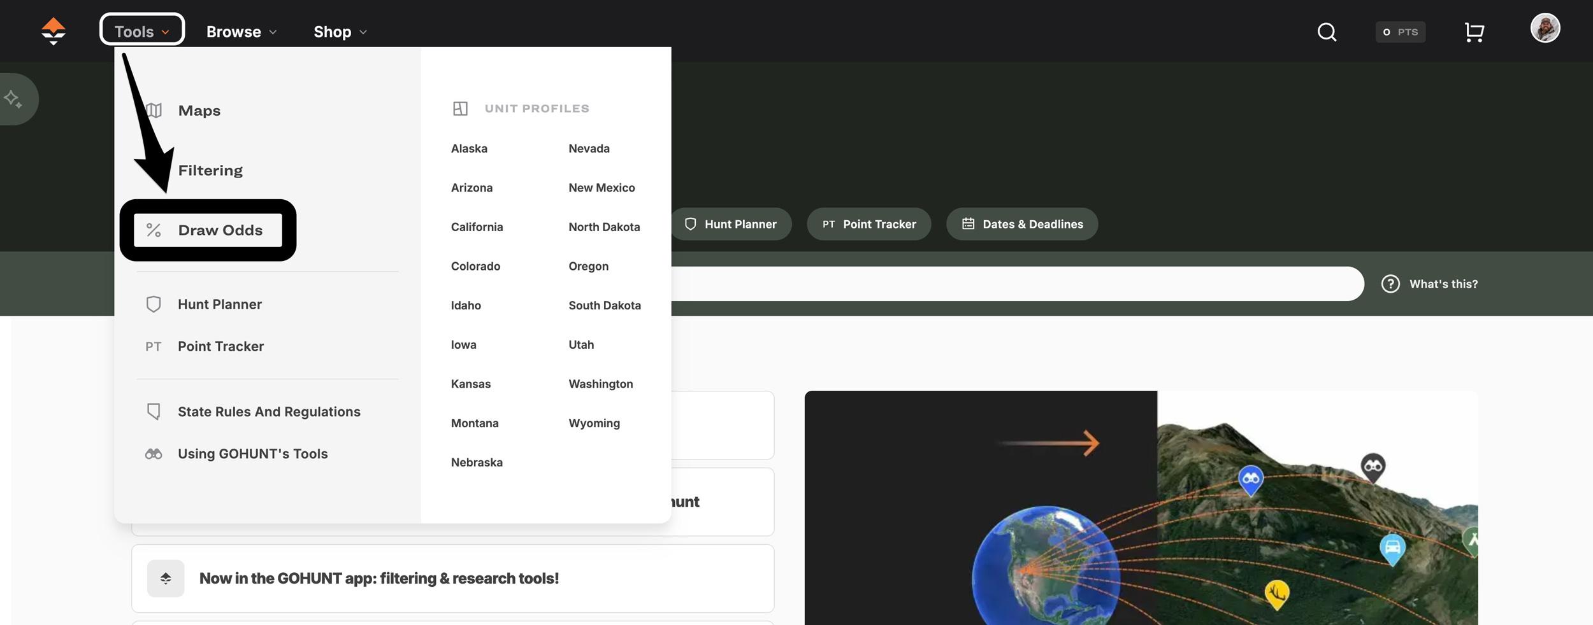Open search using the magnifying glass icon
1593x625 pixels.
coord(1326,31)
